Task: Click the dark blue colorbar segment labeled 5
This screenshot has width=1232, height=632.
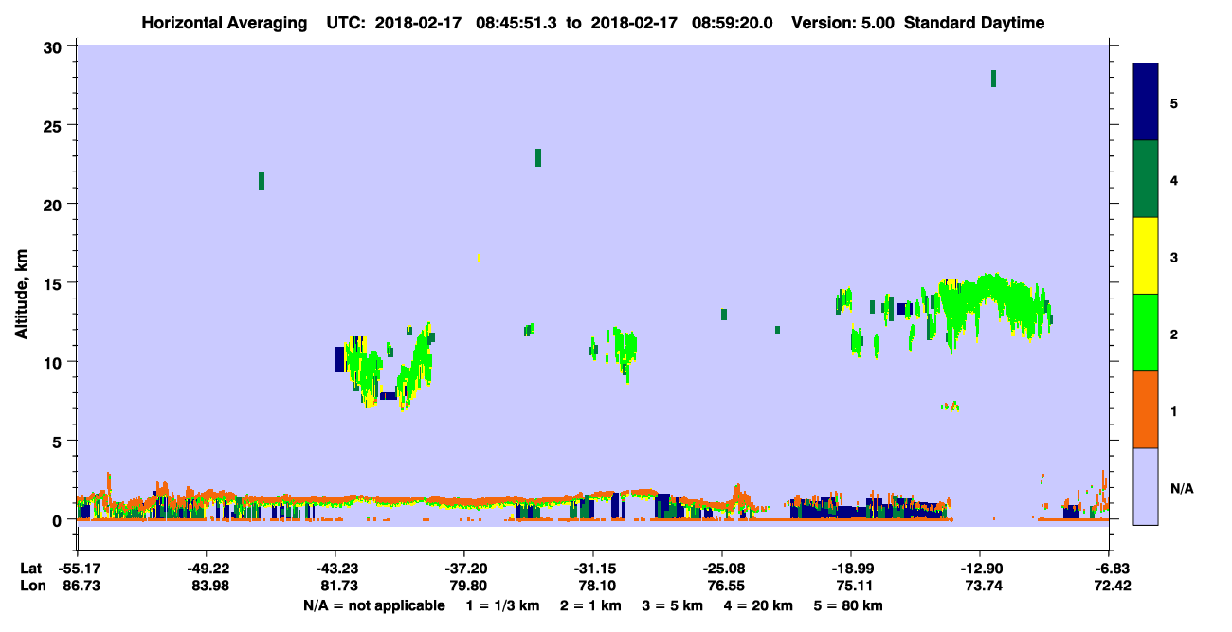Action: [1146, 101]
